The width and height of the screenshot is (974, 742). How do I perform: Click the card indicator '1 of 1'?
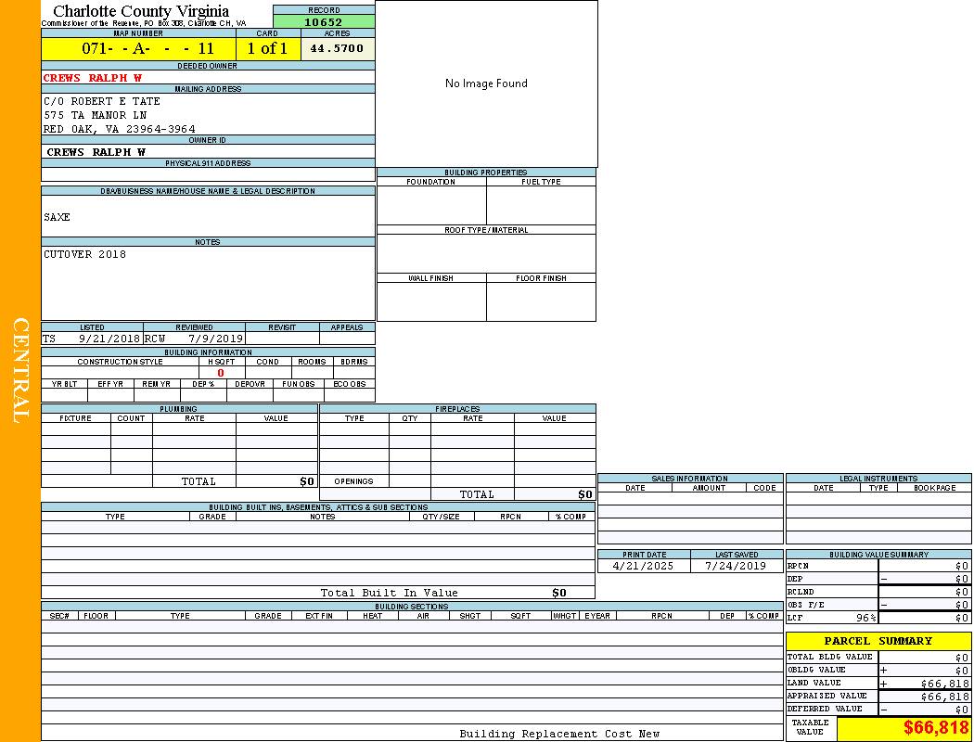point(267,48)
